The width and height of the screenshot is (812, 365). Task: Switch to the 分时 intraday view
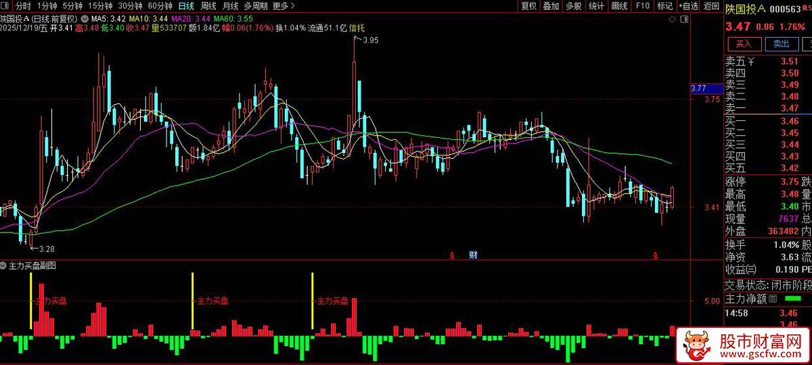click(x=23, y=6)
